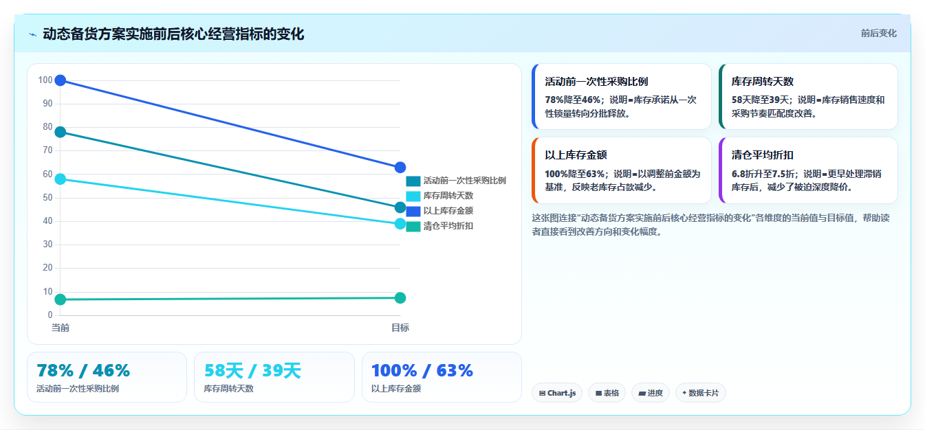The image size is (925, 430).
Task: Click 活动前一次性采购比例 data point at 78
Action: coord(61,132)
